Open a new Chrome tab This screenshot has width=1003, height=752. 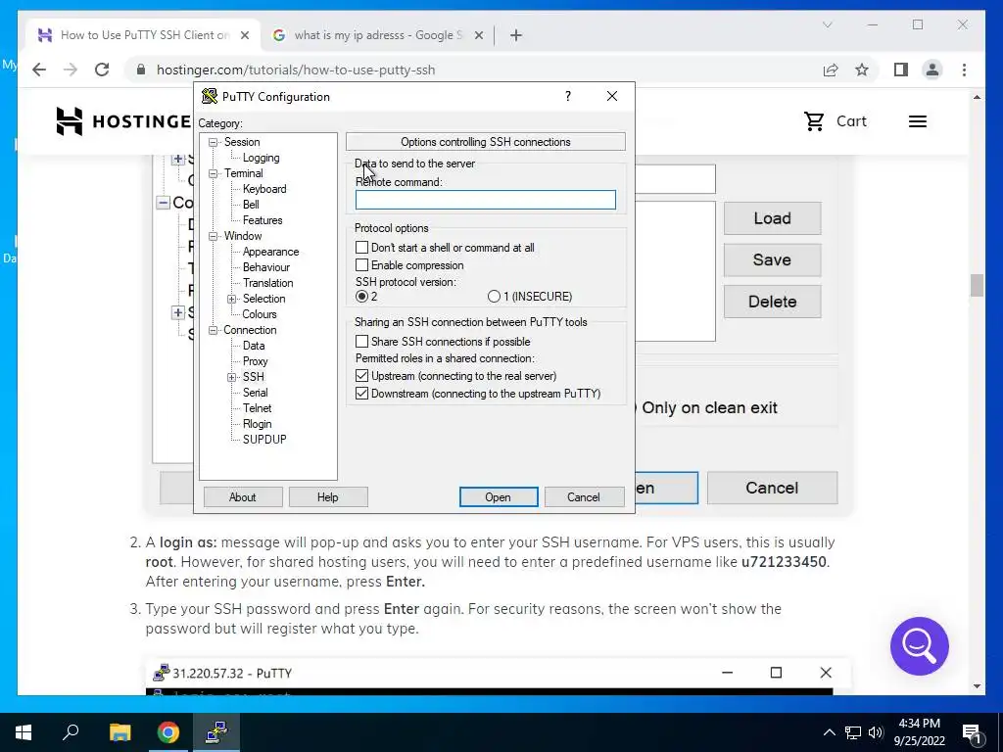coord(515,35)
